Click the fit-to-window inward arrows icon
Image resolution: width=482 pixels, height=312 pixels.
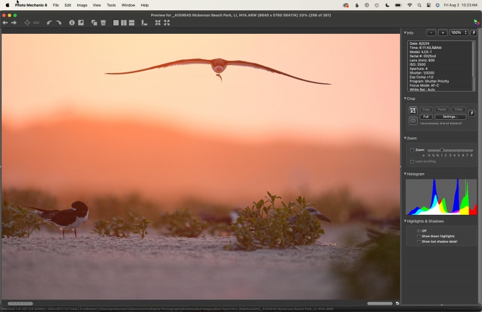pos(158,23)
